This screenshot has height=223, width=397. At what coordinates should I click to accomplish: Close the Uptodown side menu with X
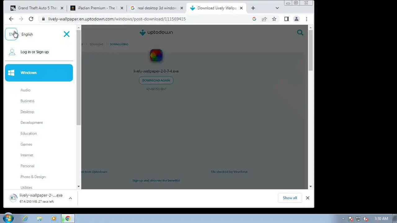click(x=67, y=34)
